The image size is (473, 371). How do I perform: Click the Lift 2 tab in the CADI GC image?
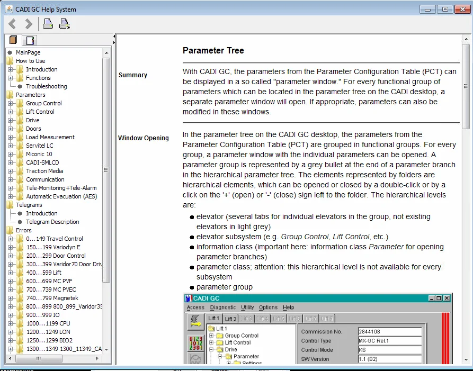click(230, 319)
